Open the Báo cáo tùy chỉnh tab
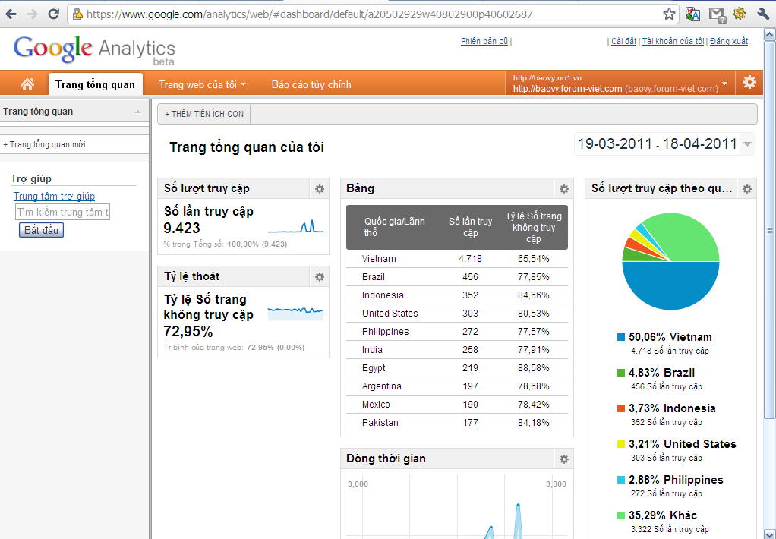 [311, 84]
